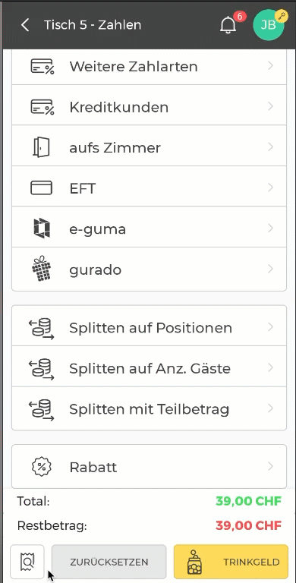
Task: Go back with the header arrow
Action: 25,25
